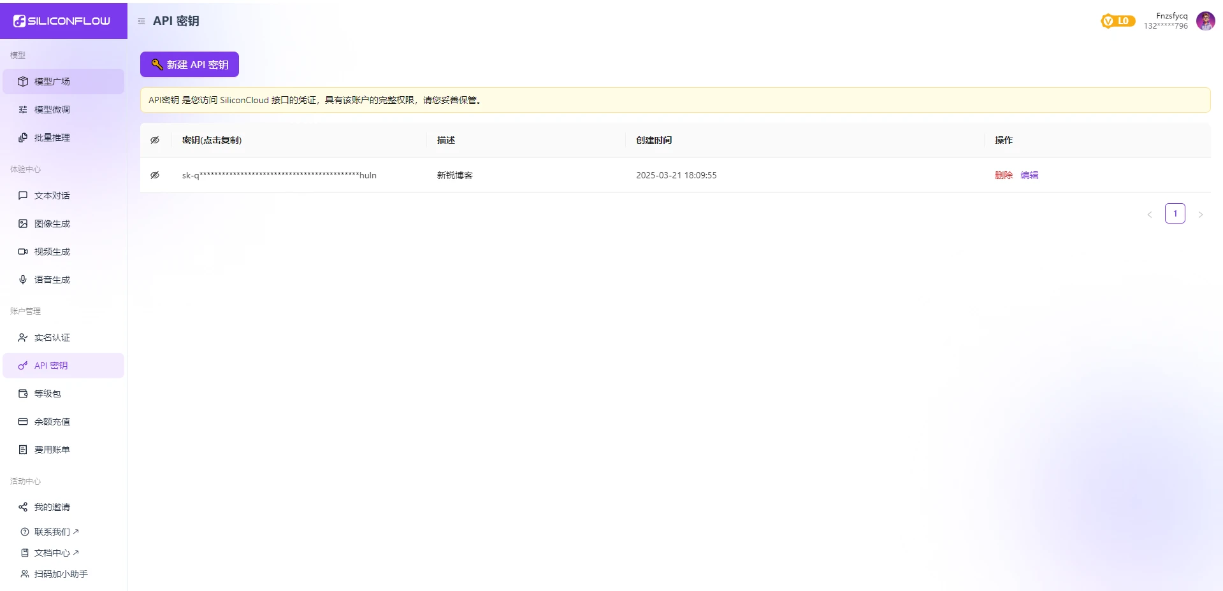Viewport: 1223px width, 591px height.
Task: Go to 批量推理
Action: 63,138
